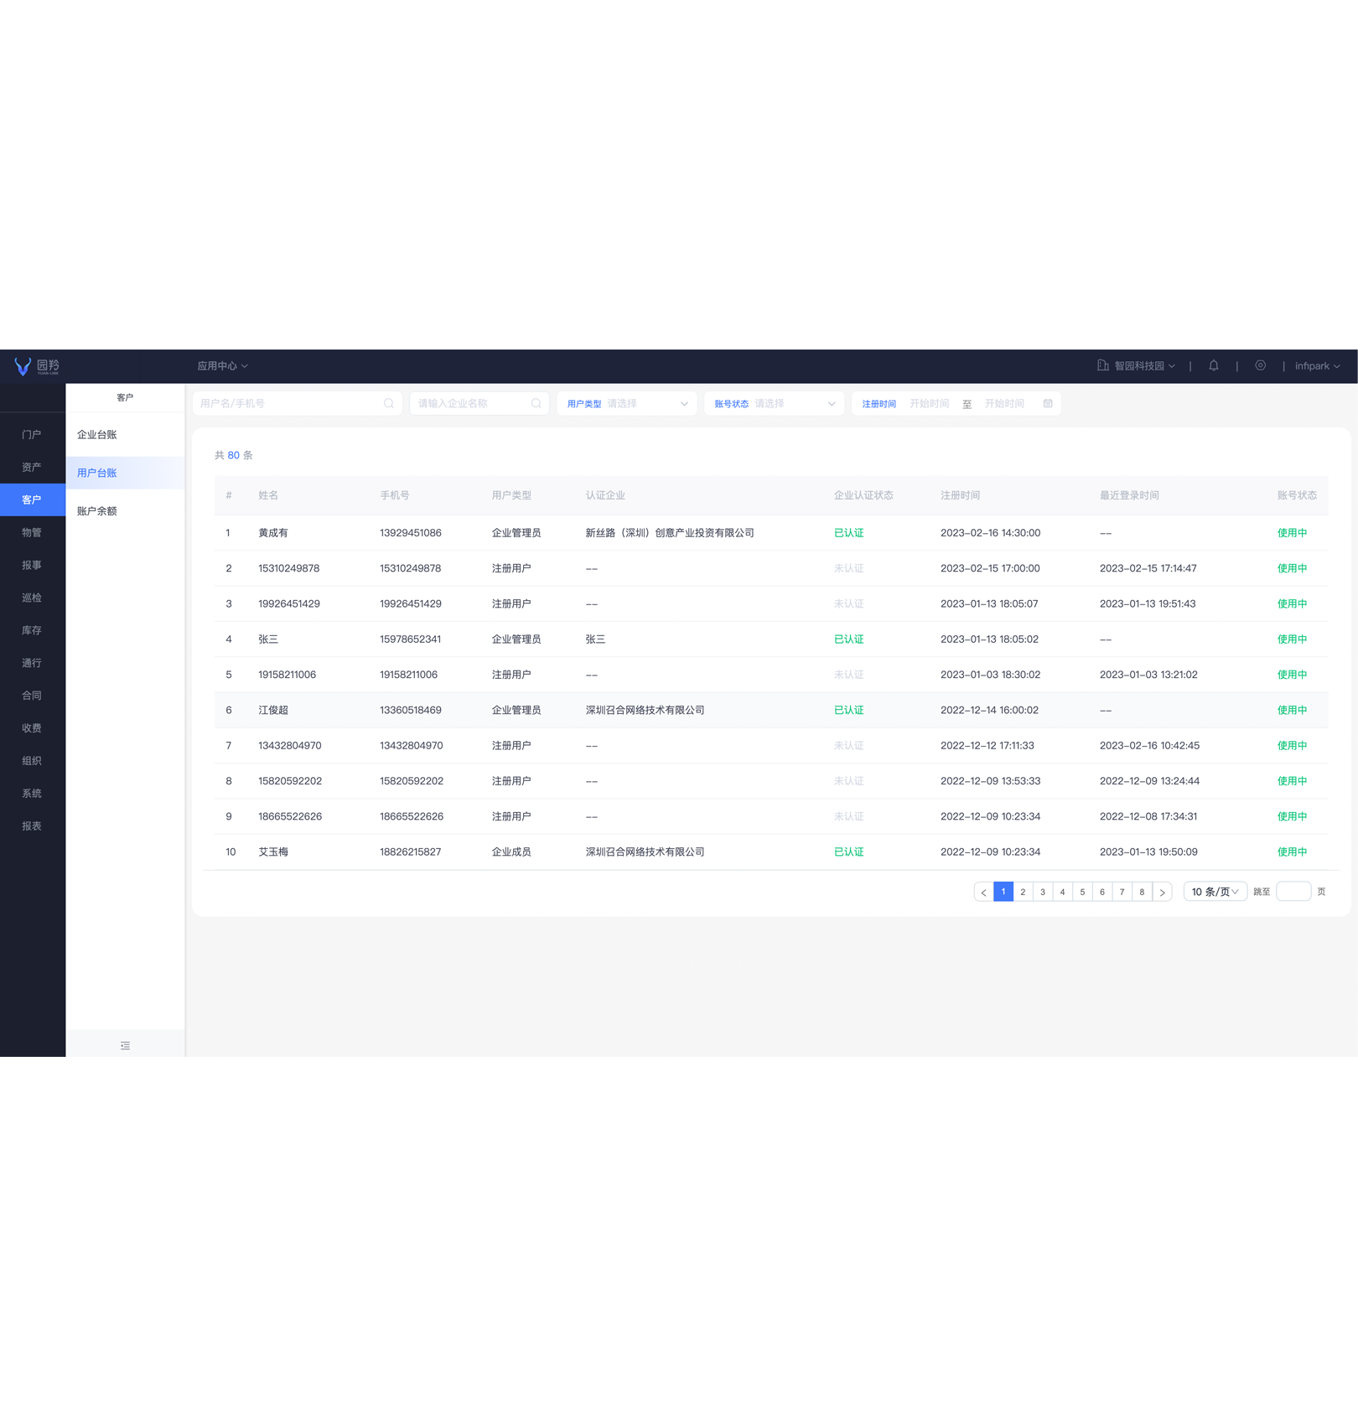Select 通行 in the left navigation

point(32,663)
